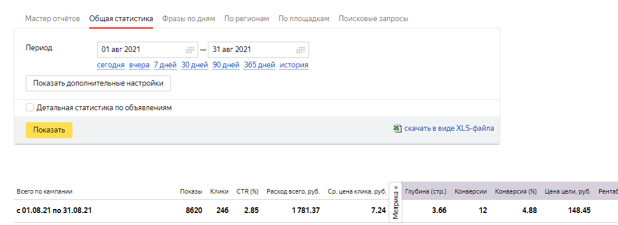Click the conversions value 12

pyautogui.click(x=483, y=210)
